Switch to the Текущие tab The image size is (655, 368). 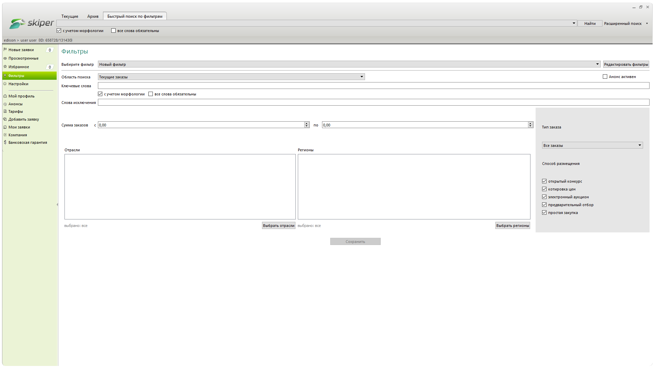pos(70,16)
